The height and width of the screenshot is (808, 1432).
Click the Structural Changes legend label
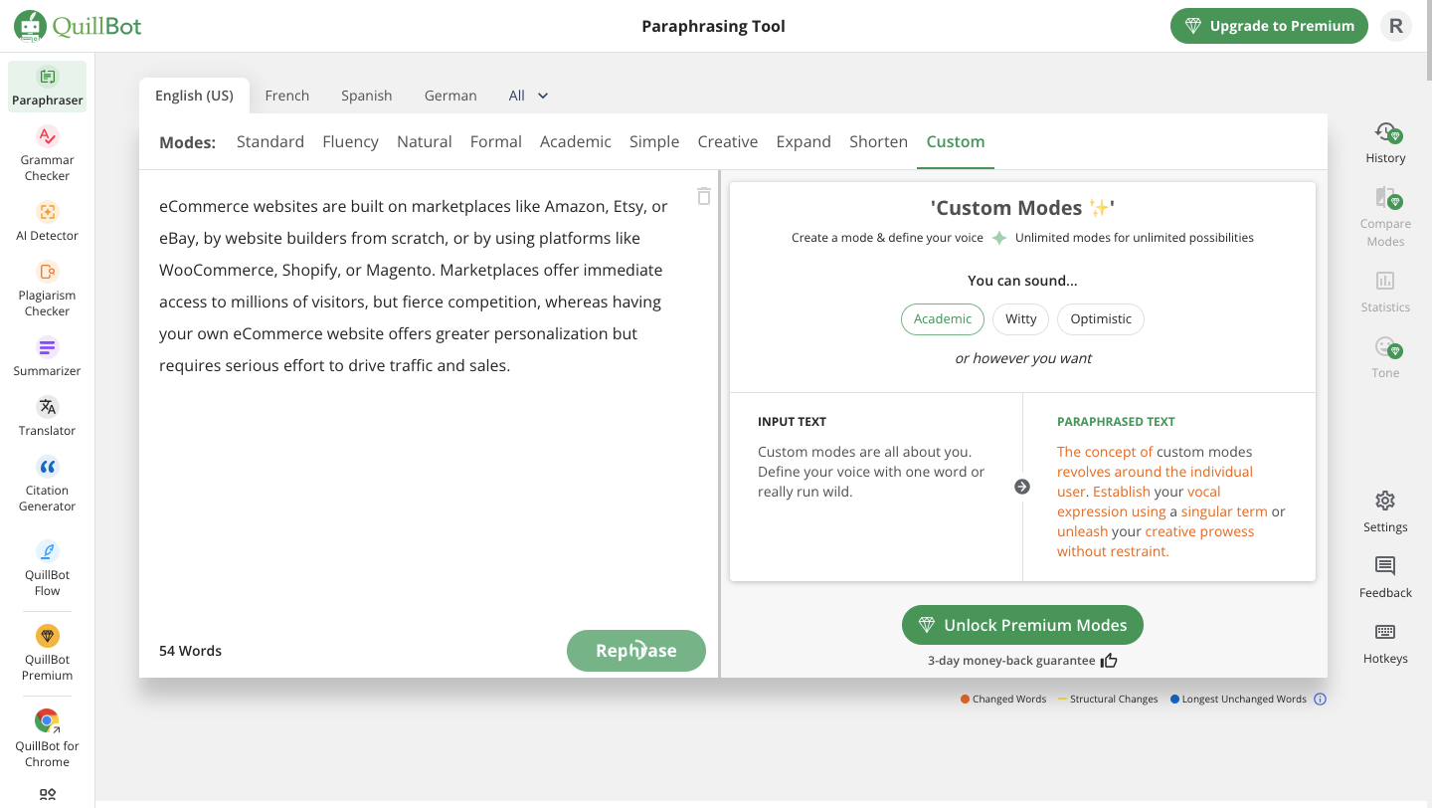1114,700
